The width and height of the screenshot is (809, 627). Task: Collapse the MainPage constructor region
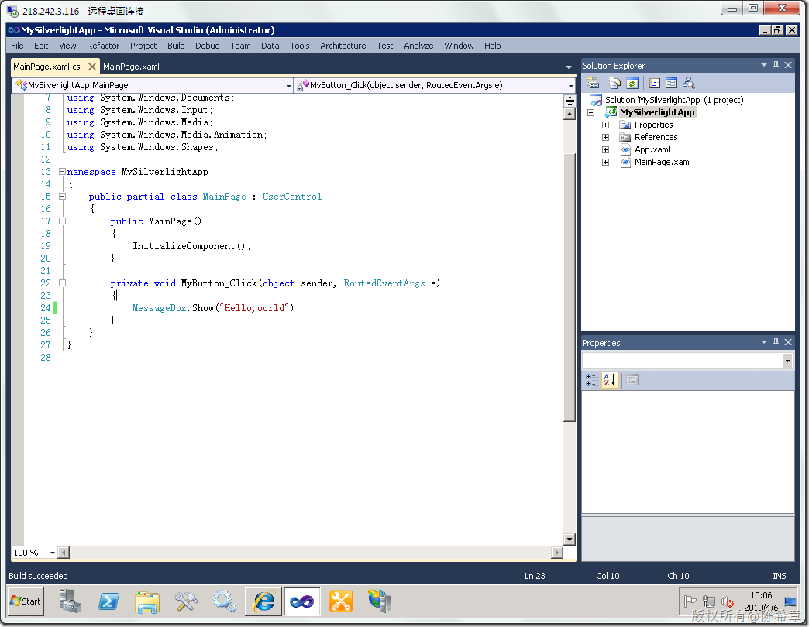[62, 221]
